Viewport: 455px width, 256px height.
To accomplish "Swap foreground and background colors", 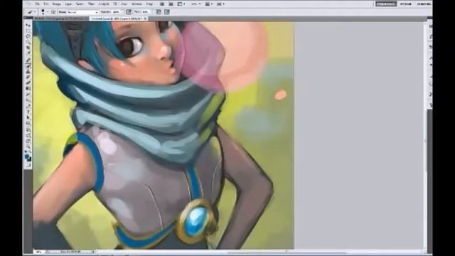I will (30, 151).
